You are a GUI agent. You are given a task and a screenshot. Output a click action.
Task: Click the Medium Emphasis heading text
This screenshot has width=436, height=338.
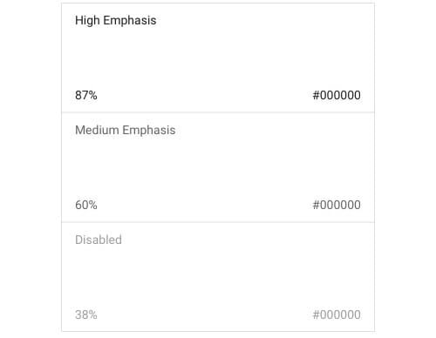(126, 131)
